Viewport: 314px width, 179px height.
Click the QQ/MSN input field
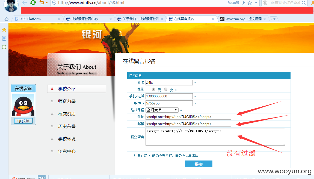pyautogui.click(x=169, y=103)
